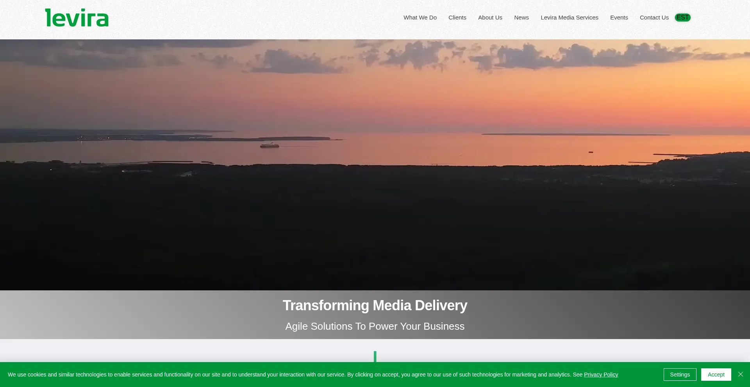Click the Transforming Media Delivery heading
Viewport: 750px width, 387px height.
375,306
